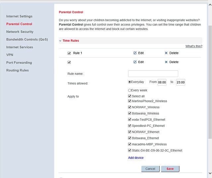Toggle the unnamed second rule checkbox
Image resolution: width=212 pixels, height=178 pixels.
69,62
